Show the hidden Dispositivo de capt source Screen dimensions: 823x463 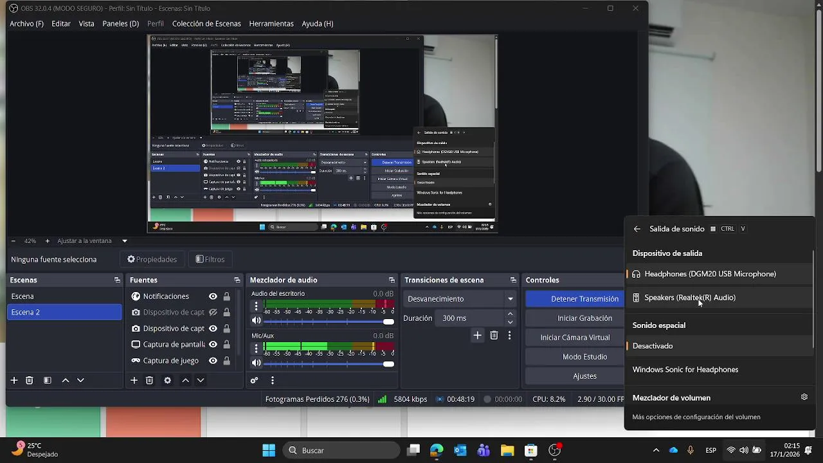click(x=213, y=313)
